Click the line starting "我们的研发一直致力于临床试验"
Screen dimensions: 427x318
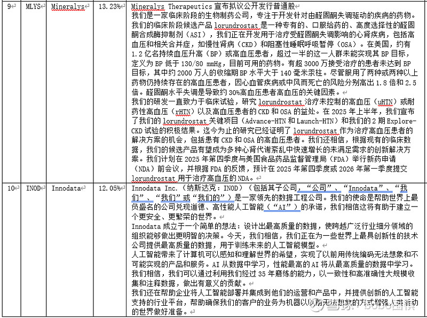[x=273, y=102]
